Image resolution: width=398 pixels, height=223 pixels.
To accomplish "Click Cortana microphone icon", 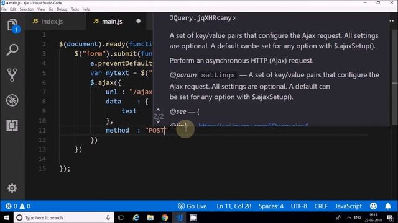I will 108,217.
